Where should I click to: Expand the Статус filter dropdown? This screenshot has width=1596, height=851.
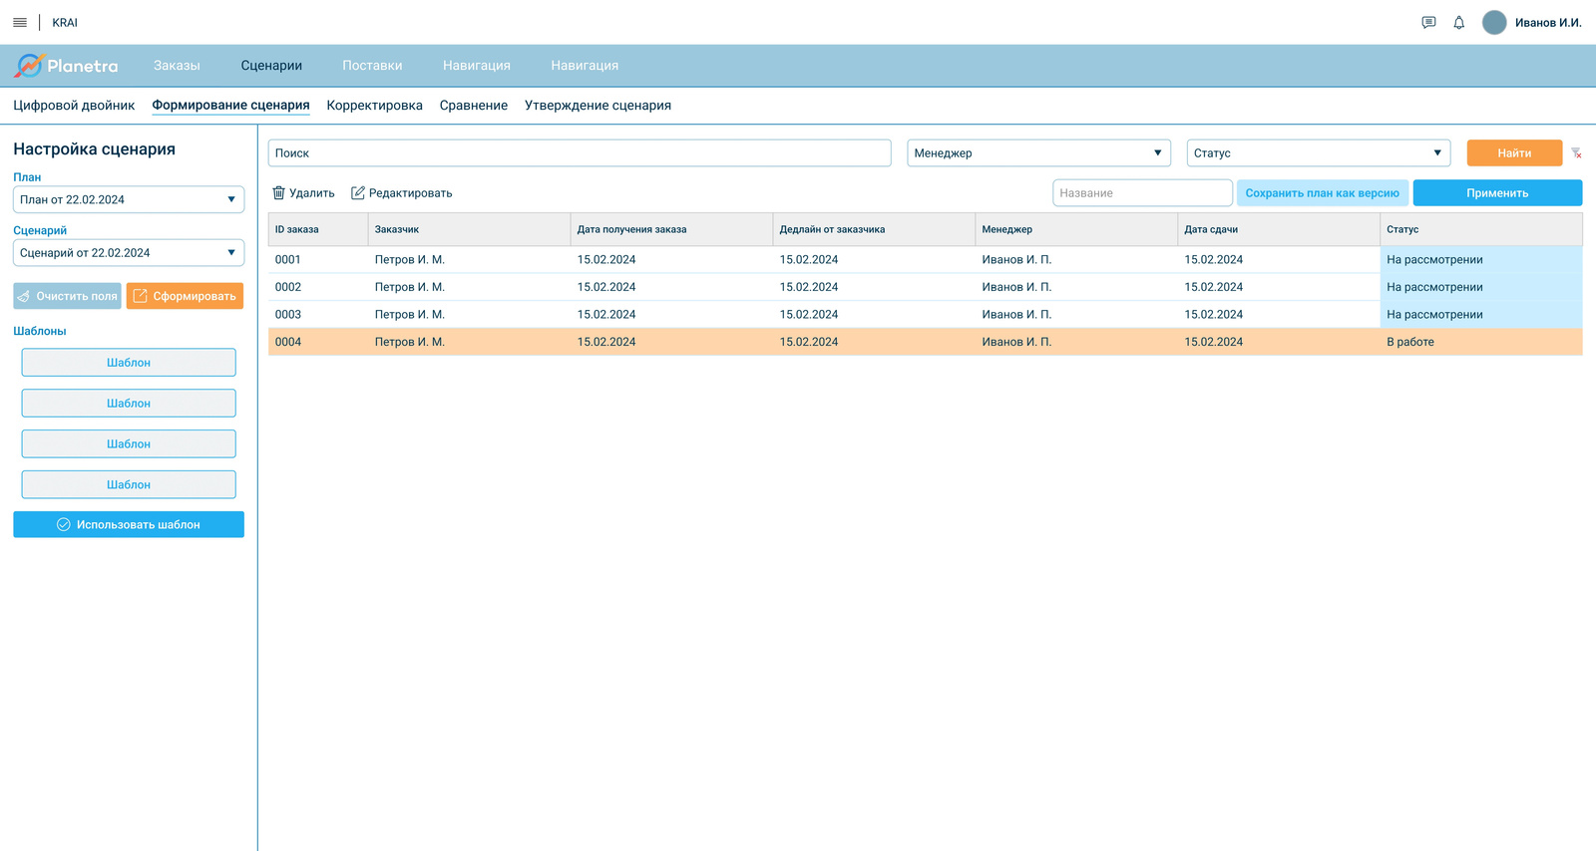[1319, 152]
